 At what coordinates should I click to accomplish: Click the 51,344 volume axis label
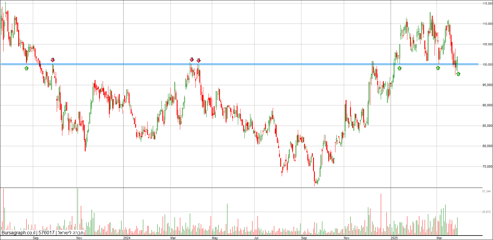pos(486,191)
